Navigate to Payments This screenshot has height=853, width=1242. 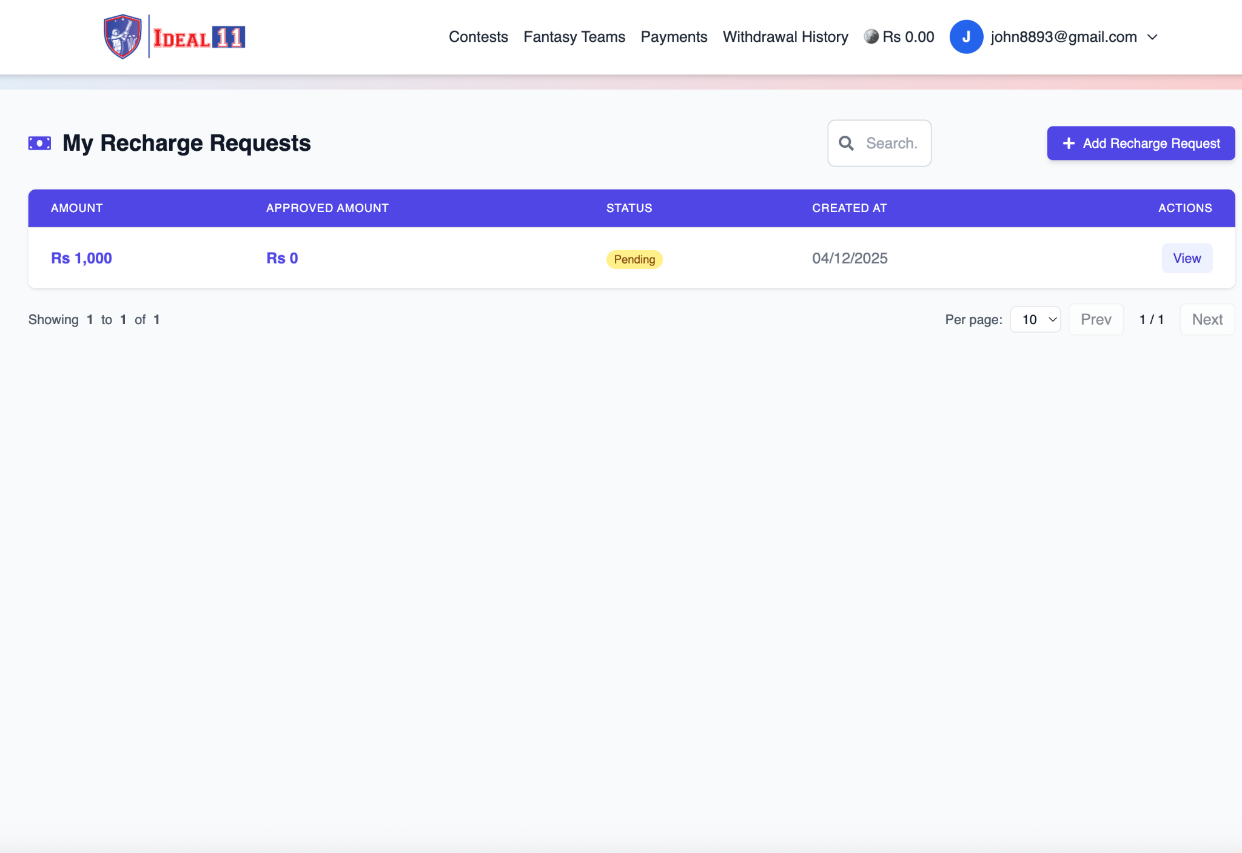[x=673, y=37]
